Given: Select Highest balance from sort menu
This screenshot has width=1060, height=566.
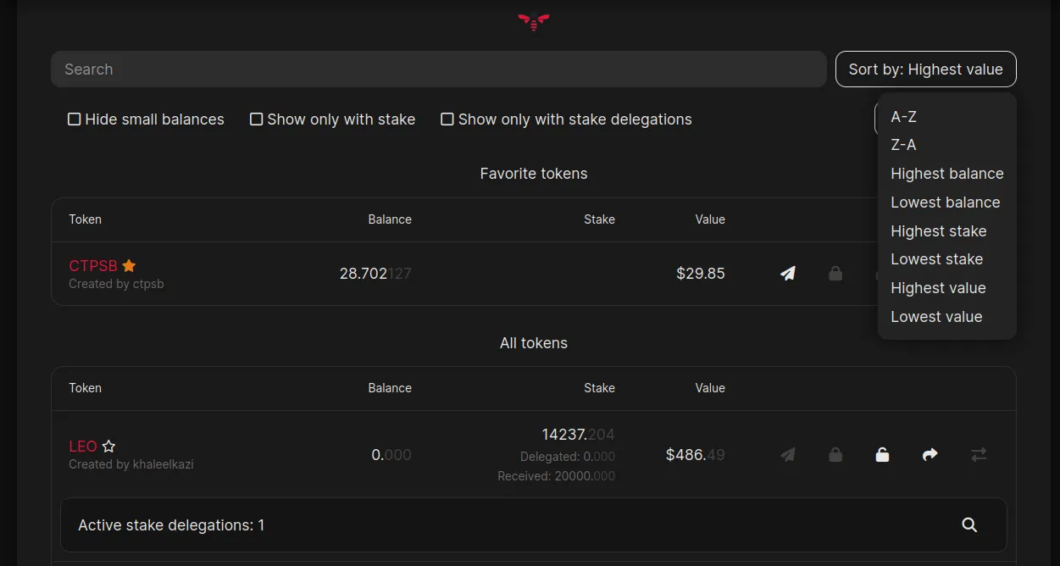Looking at the screenshot, I should (946, 174).
